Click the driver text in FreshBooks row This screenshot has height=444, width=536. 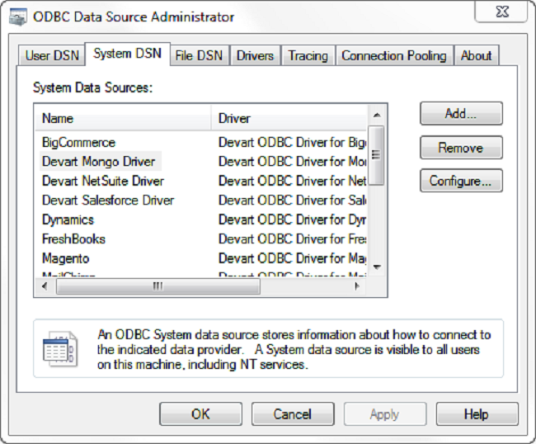tap(292, 239)
